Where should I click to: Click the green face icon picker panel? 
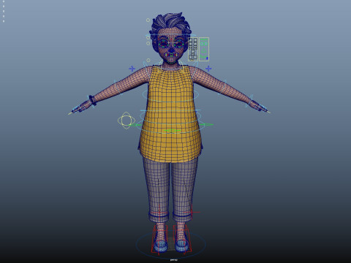pyautogui.click(x=204, y=49)
